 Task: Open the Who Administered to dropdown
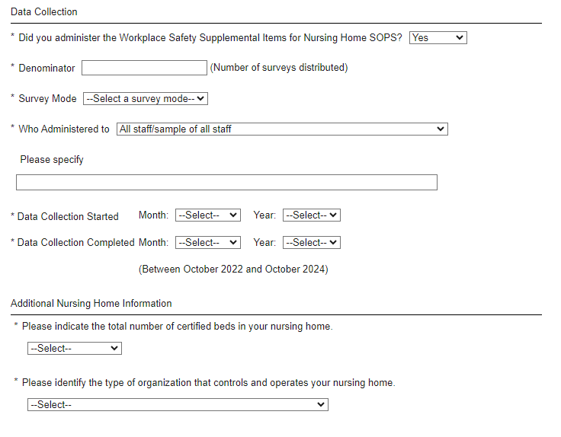[x=282, y=129]
